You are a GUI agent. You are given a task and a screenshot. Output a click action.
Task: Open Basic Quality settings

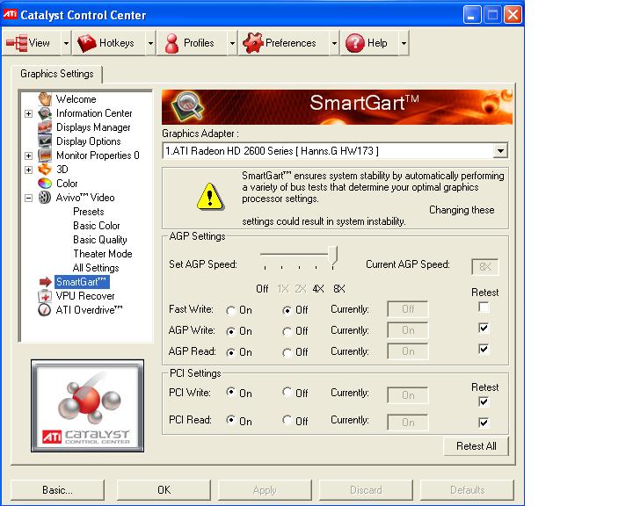coord(100,240)
